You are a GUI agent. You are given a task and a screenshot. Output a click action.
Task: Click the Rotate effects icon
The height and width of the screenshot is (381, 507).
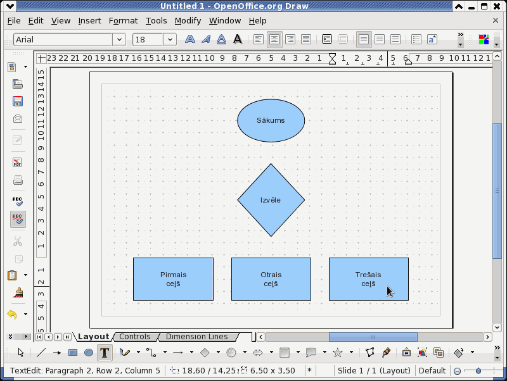point(458,353)
